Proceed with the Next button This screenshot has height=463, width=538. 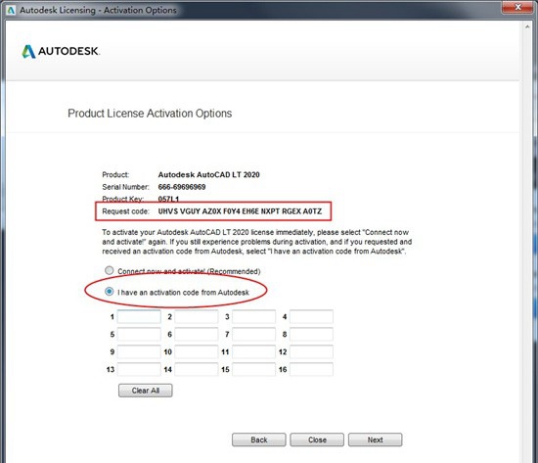coord(375,440)
